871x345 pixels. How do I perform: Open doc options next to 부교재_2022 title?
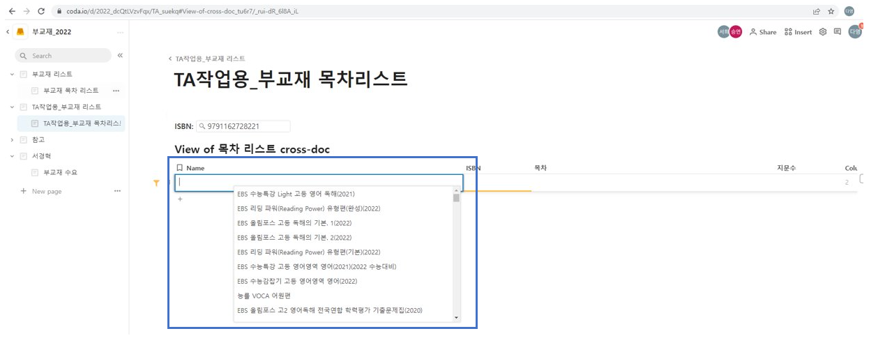tap(120, 32)
